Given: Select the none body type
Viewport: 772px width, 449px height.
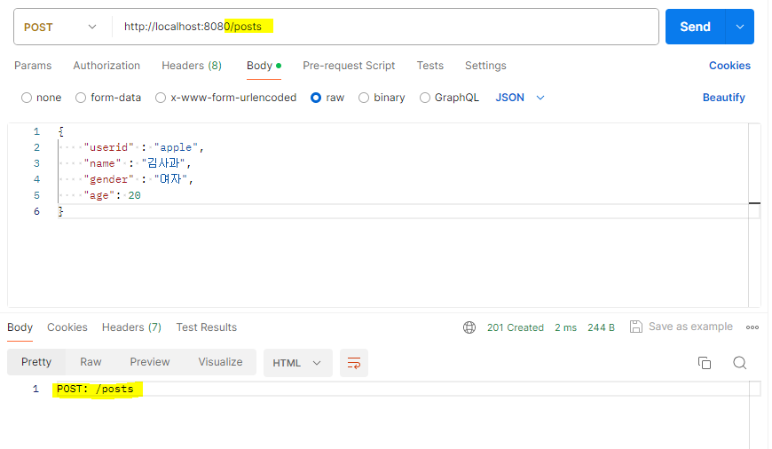Looking at the screenshot, I should (x=42, y=98).
